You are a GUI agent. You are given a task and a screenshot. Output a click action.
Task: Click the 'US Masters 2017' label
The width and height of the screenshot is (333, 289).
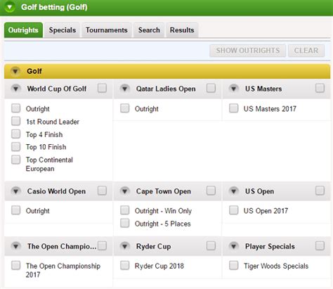(270, 109)
